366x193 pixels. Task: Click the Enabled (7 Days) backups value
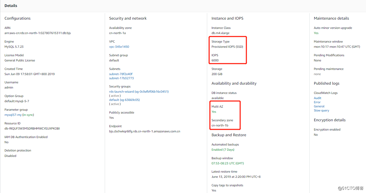223,150
